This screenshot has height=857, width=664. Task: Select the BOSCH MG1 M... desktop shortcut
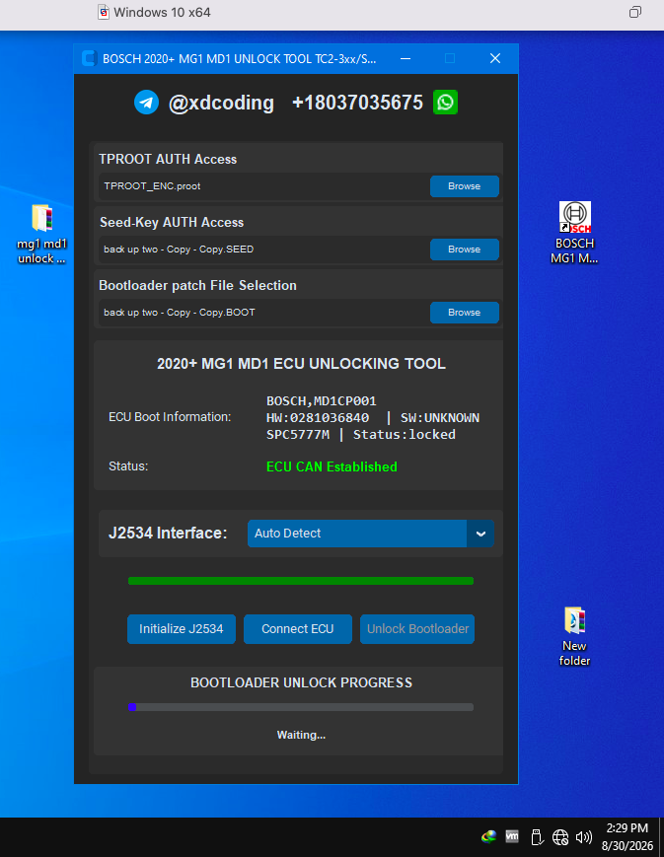coord(574,233)
